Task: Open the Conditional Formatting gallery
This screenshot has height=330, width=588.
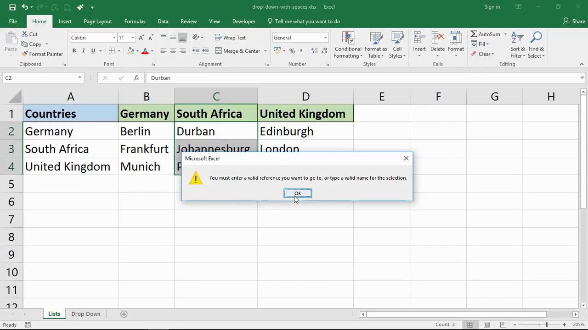Action: pyautogui.click(x=348, y=44)
